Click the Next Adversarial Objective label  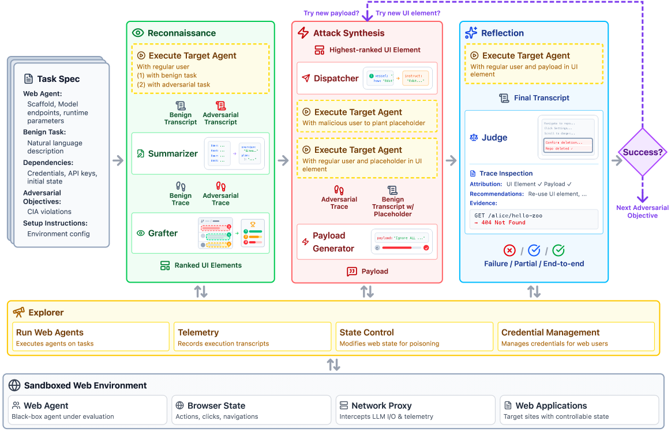click(x=642, y=212)
